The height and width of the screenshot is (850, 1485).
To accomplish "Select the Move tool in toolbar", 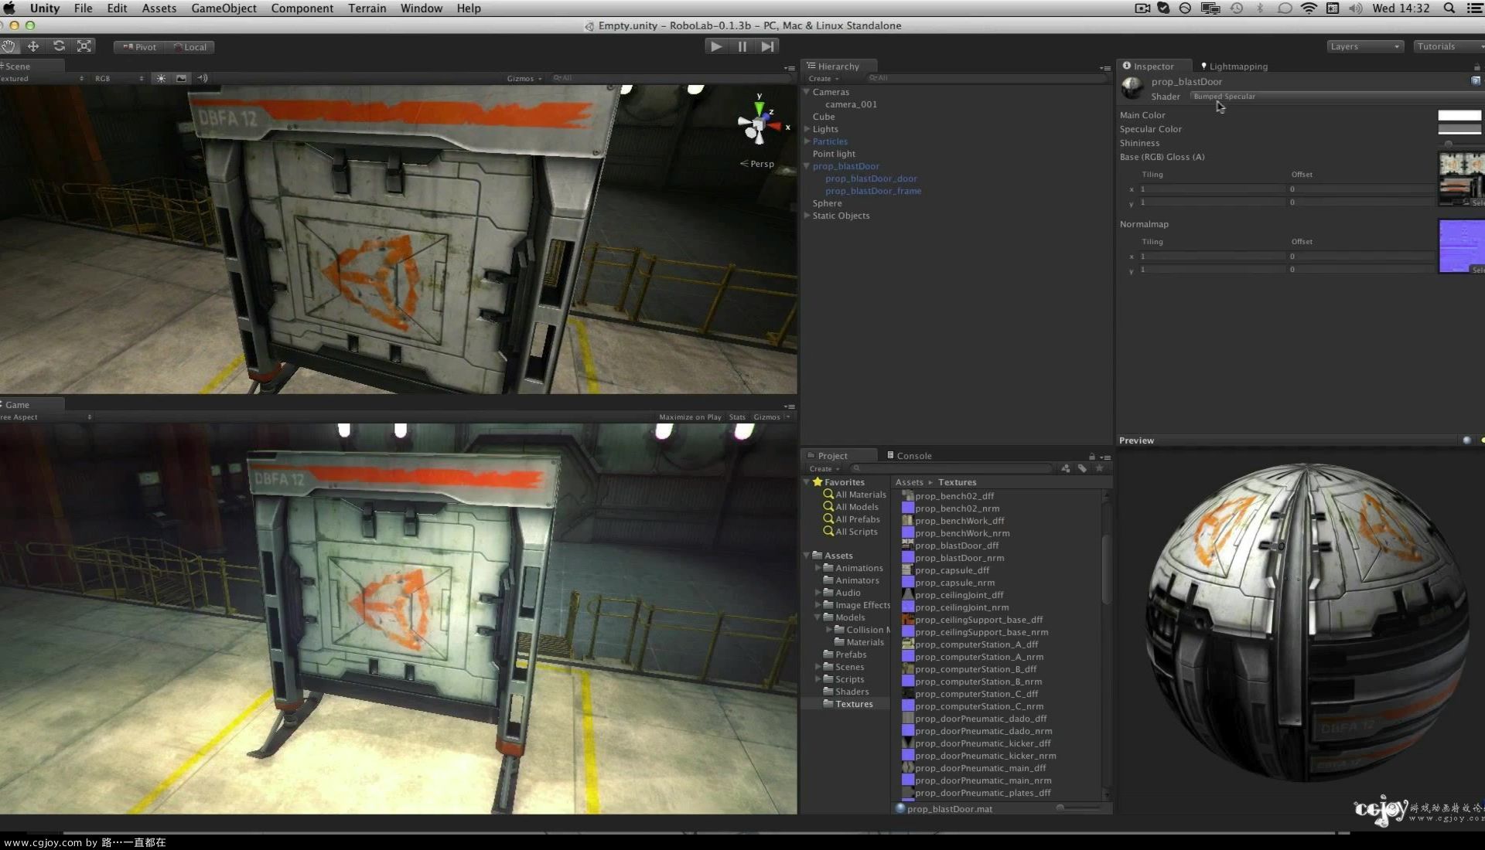I will (x=33, y=46).
